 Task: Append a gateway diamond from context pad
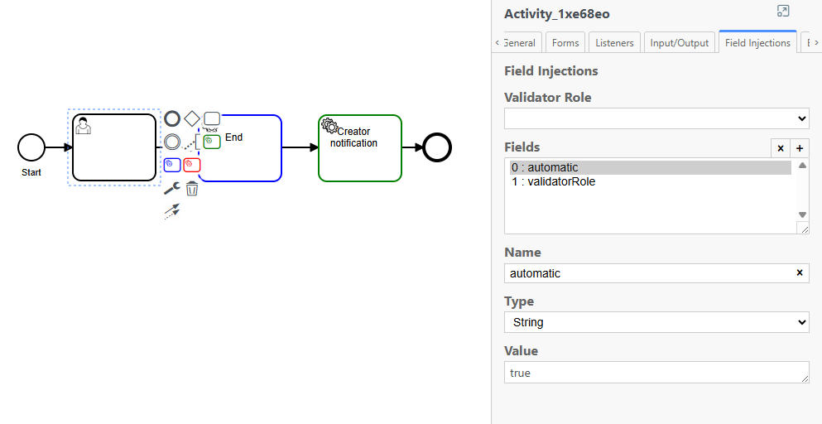(x=192, y=119)
